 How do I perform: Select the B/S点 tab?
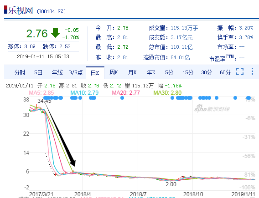click(x=76, y=72)
